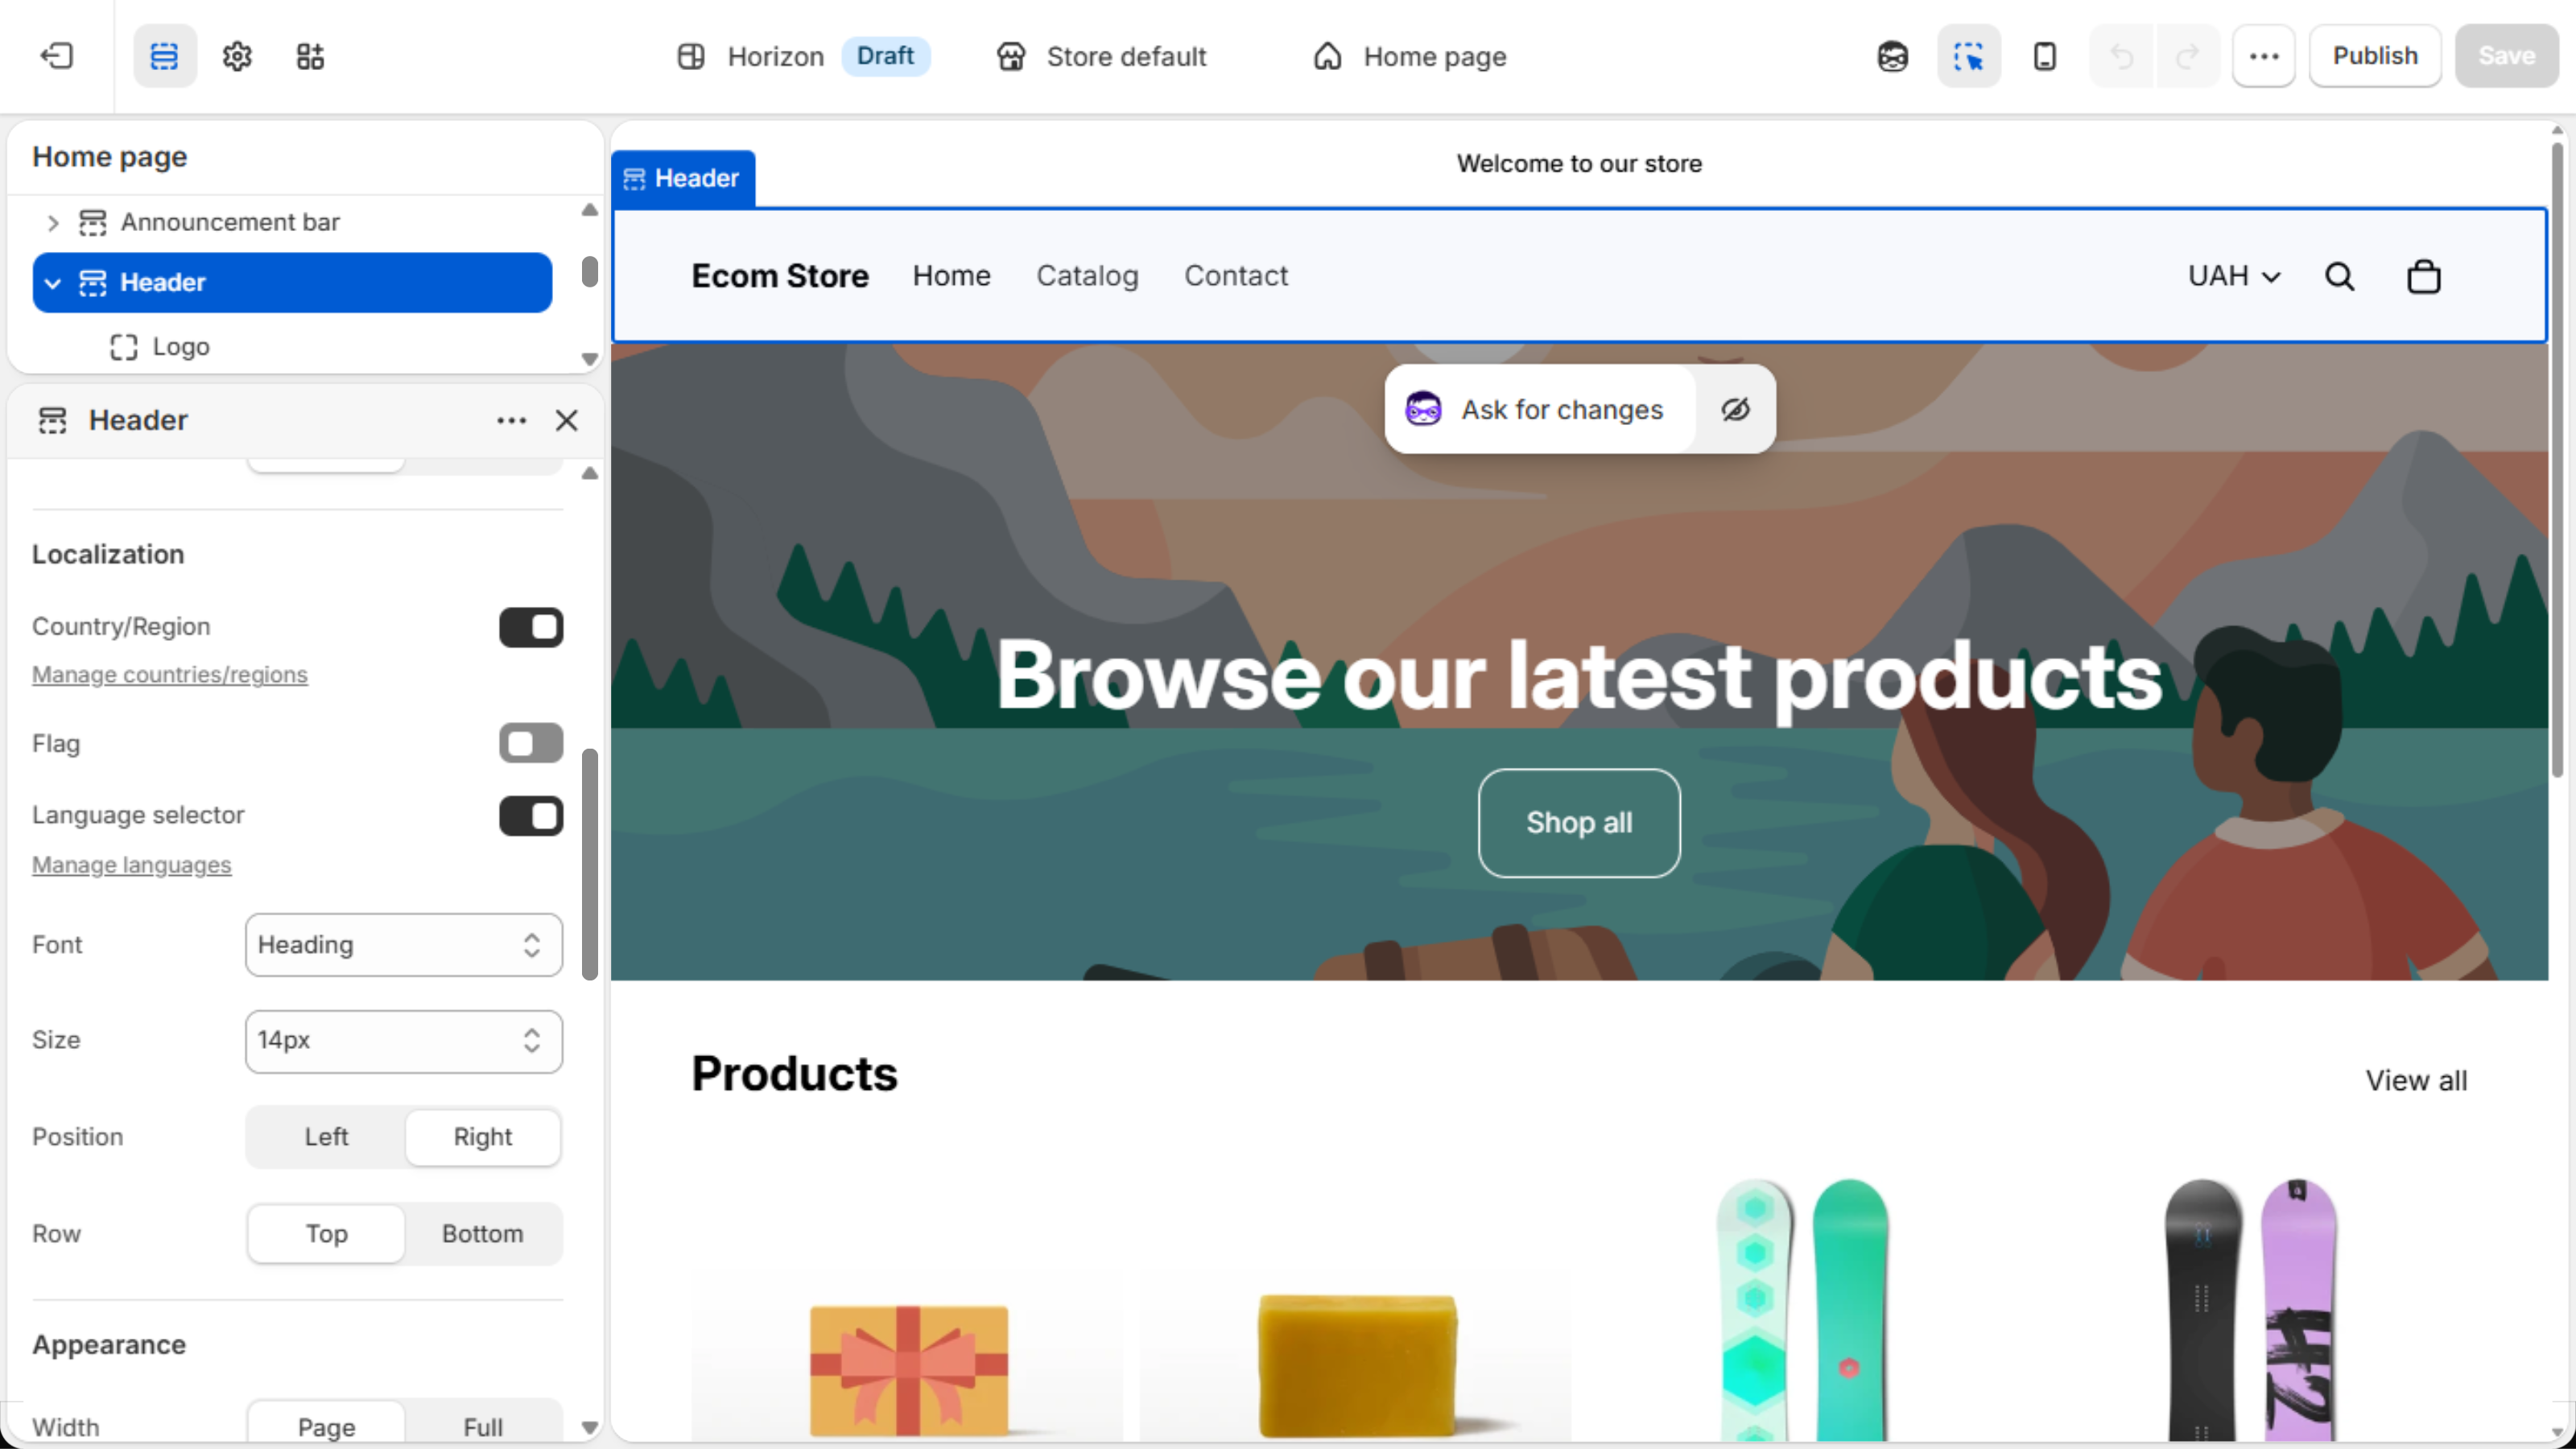Click the Save button
Viewport: 2576px width, 1449px height.
coord(2506,56)
